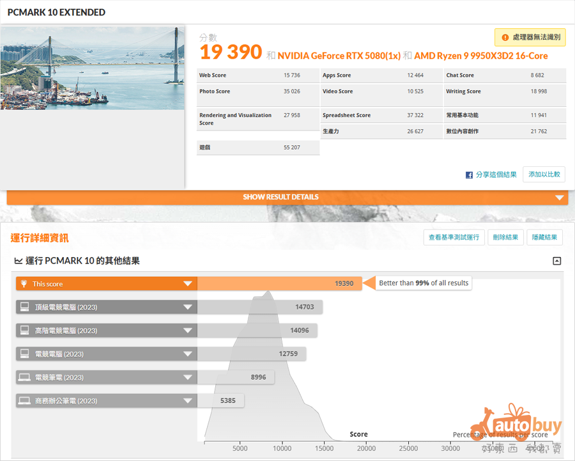The width and height of the screenshot is (575, 461).
Task: Expand the 頂級電競電腦 (2023) dropdown arrow
Action: (x=187, y=308)
